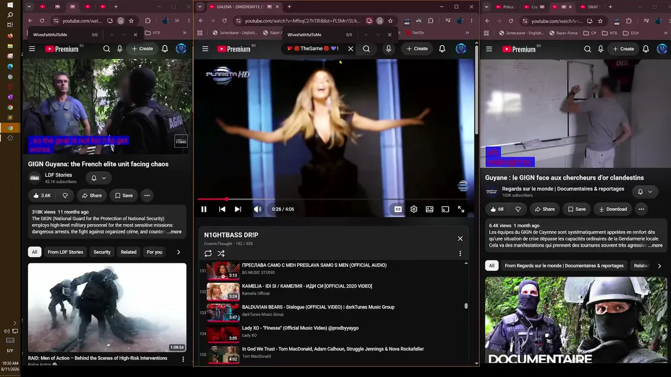Share the Guyane video in right window
The height and width of the screenshot is (377, 671).
pos(545,209)
